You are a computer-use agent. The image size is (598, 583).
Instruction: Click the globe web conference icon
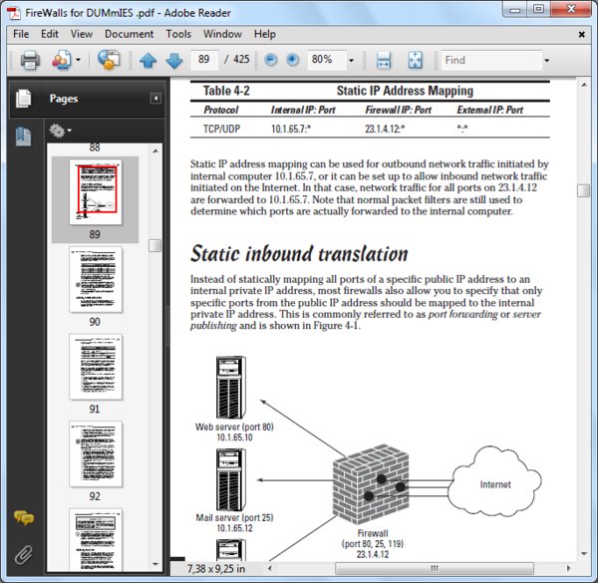tap(109, 60)
